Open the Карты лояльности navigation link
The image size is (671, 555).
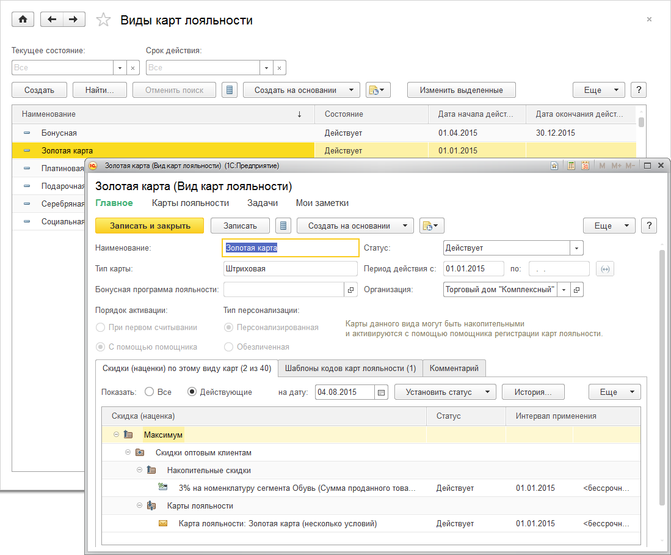click(190, 203)
